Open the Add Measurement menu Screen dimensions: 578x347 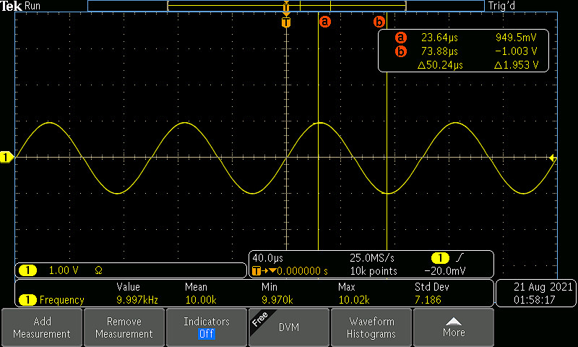[42, 327]
